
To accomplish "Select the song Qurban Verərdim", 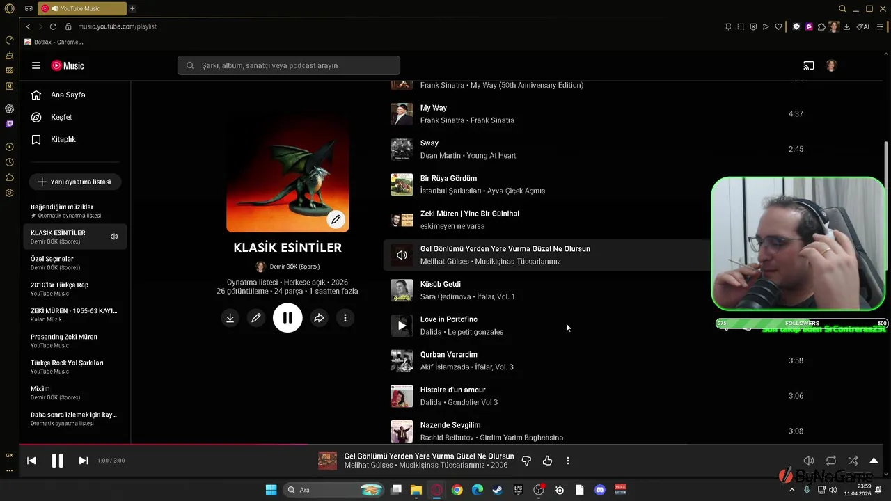I will pyautogui.click(x=449, y=355).
